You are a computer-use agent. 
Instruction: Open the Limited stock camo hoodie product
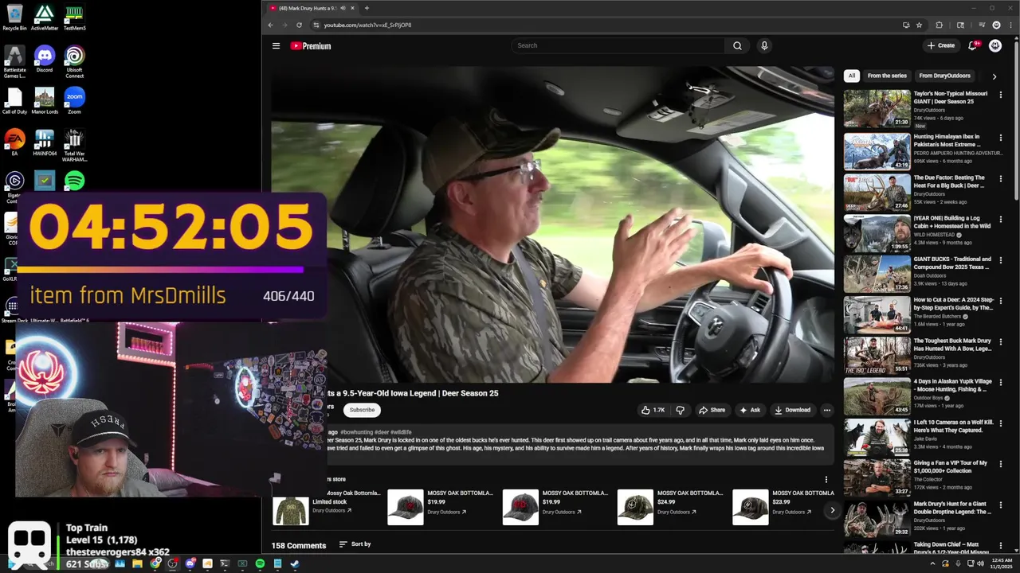pyautogui.click(x=291, y=511)
